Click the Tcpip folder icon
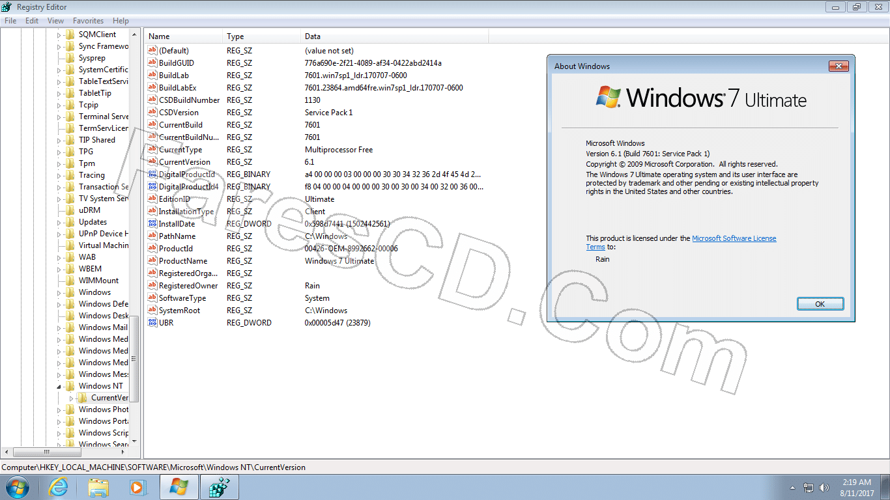 pos(70,105)
